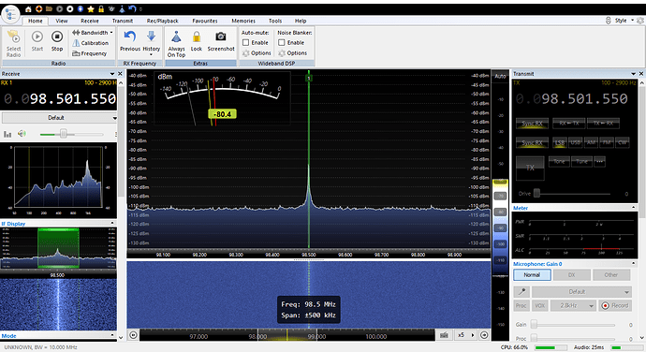Click the Auto button above the level scale

pyautogui.click(x=500, y=76)
